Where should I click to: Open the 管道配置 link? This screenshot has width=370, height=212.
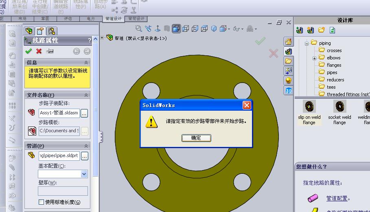pos(337,199)
